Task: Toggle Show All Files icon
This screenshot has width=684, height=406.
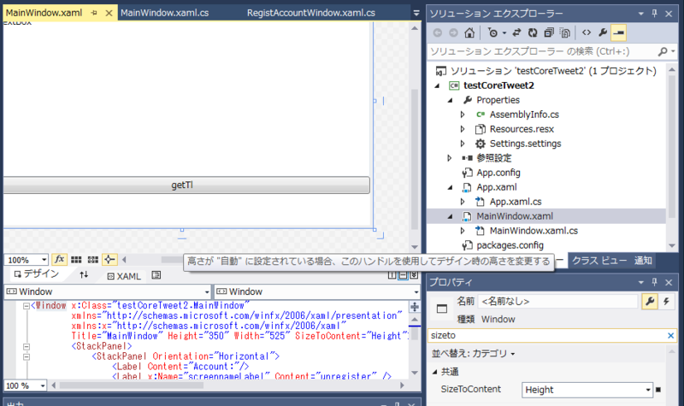Action: (565, 32)
